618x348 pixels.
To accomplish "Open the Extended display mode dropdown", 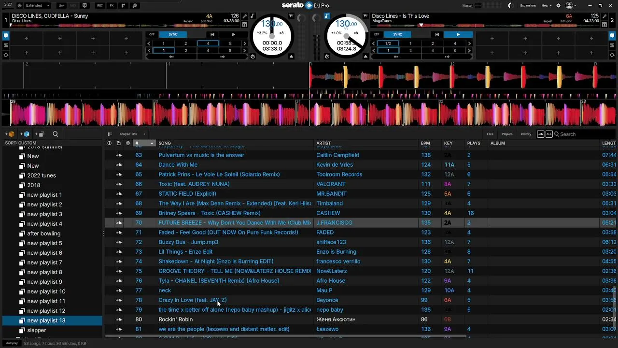I will pyautogui.click(x=38, y=6).
